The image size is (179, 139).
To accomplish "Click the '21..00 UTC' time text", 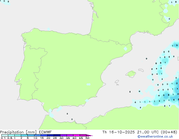I will (x=148, y=132).
